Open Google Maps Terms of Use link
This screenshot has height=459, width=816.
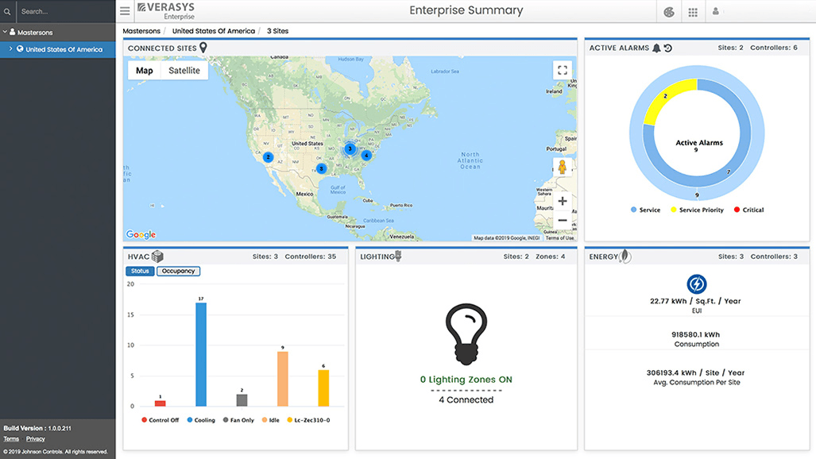click(559, 237)
